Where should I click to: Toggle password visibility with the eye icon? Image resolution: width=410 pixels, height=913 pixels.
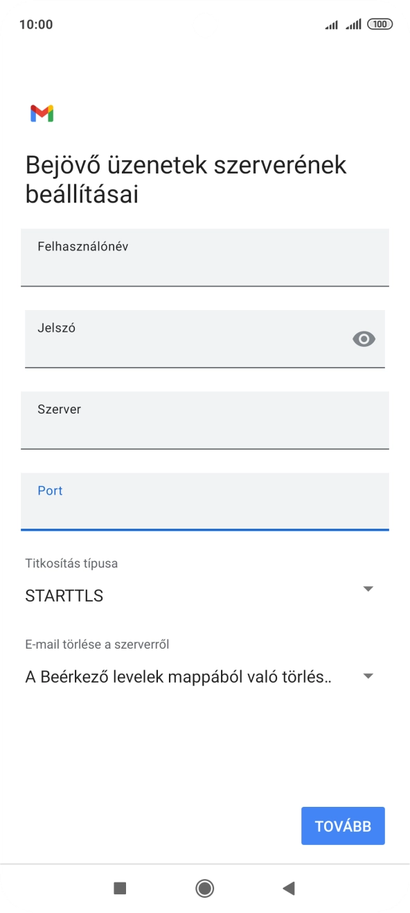(364, 339)
